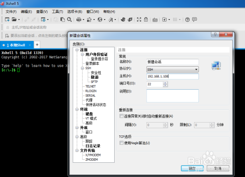
Task: Close the 本地Shell tab
Action: tap(30, 45)
